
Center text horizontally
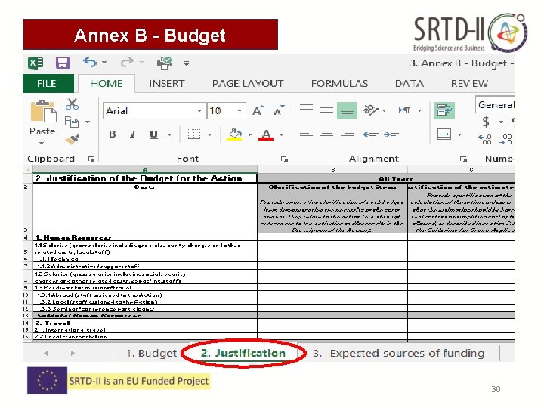click(326, 134)
